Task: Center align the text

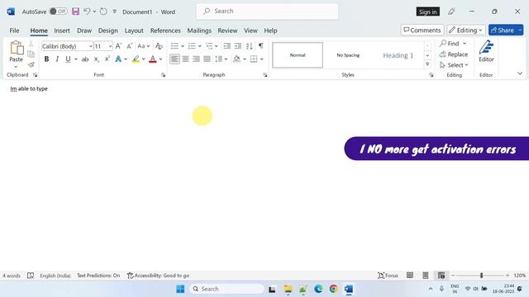Action: [x=185, y=59]
